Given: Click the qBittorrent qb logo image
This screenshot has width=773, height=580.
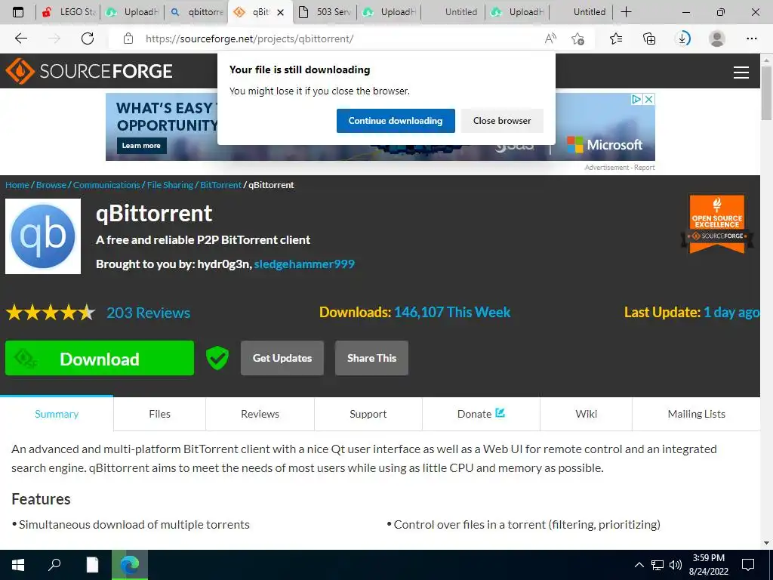Looking at the screenshot, I should pyautogui.click(x=43, y=236).
